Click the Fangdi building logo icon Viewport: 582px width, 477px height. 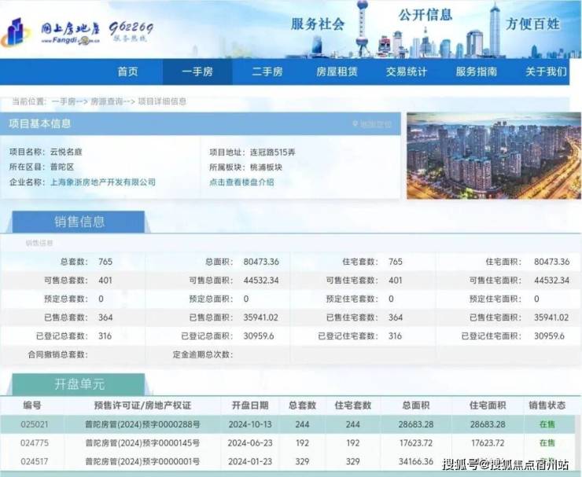(x=17, y=32)
